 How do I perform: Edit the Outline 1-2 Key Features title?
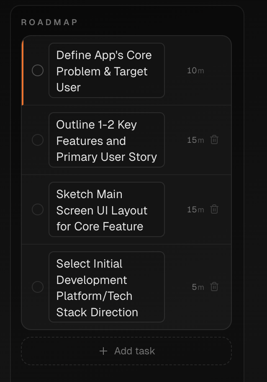click(x=107, y=140)
